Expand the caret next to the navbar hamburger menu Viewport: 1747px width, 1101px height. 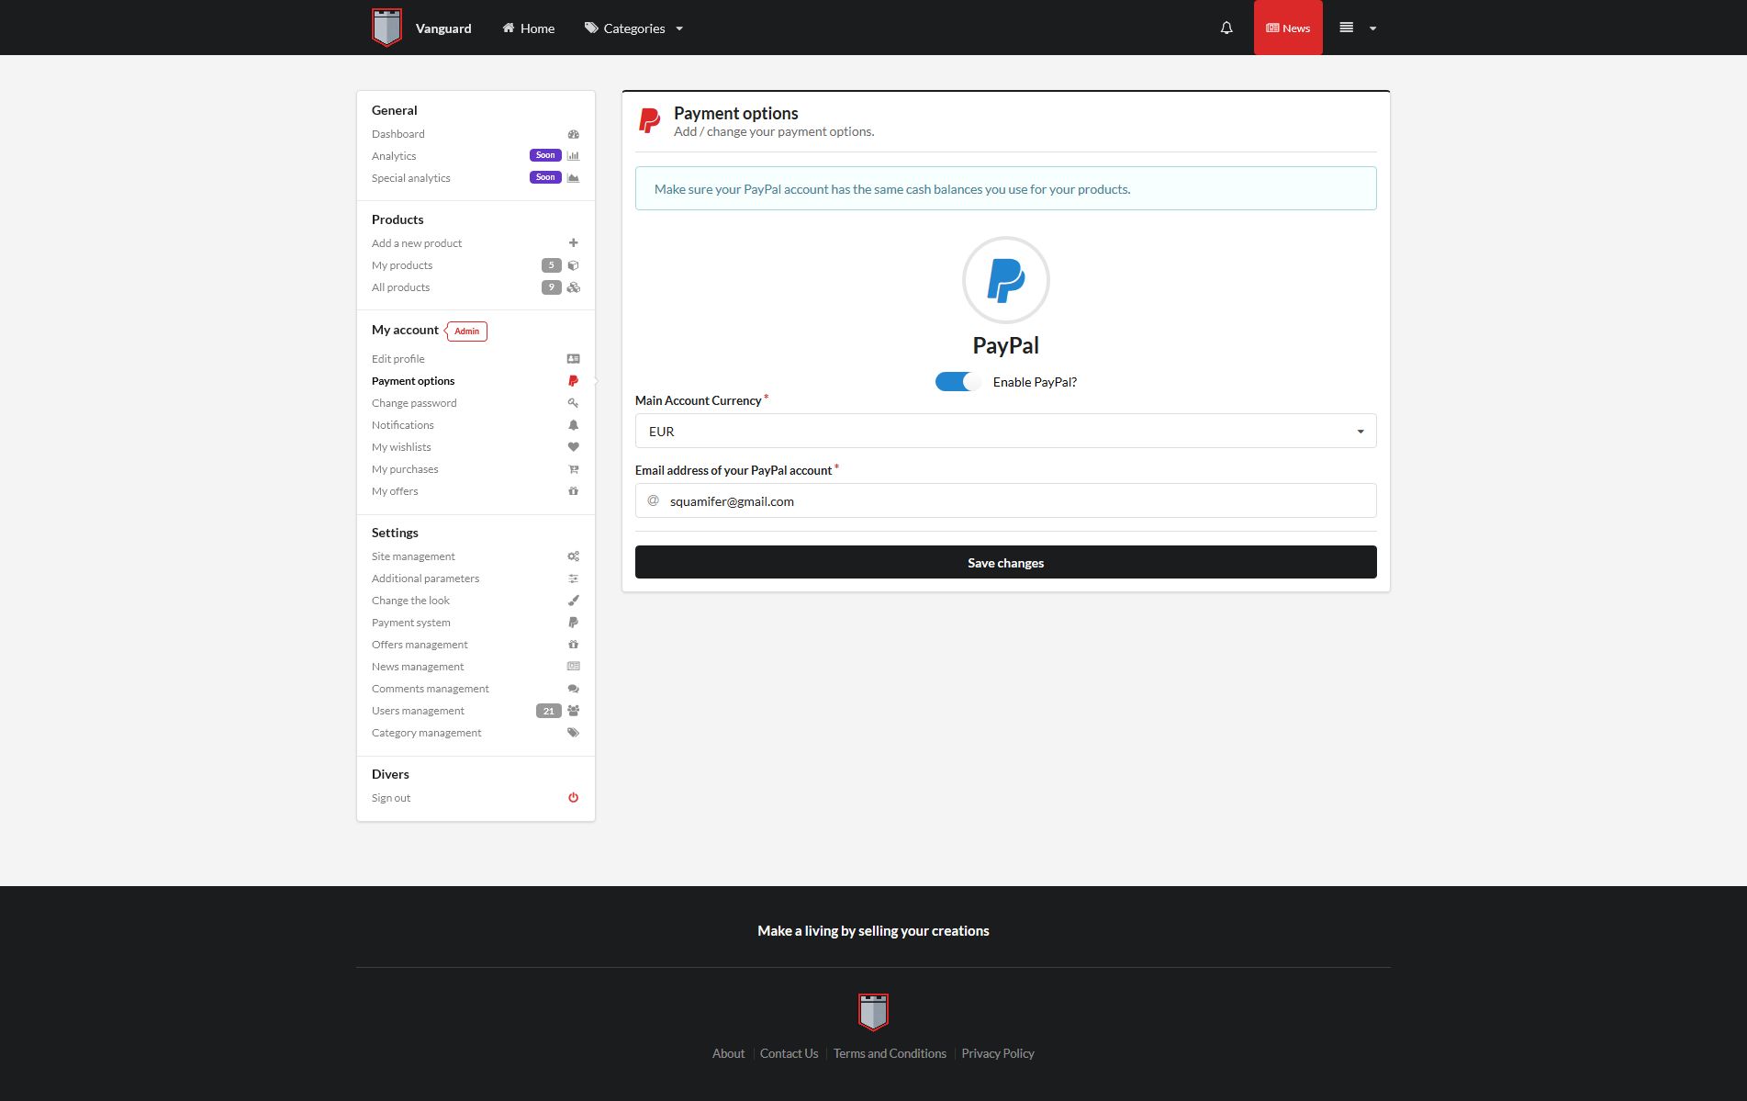1372,28
